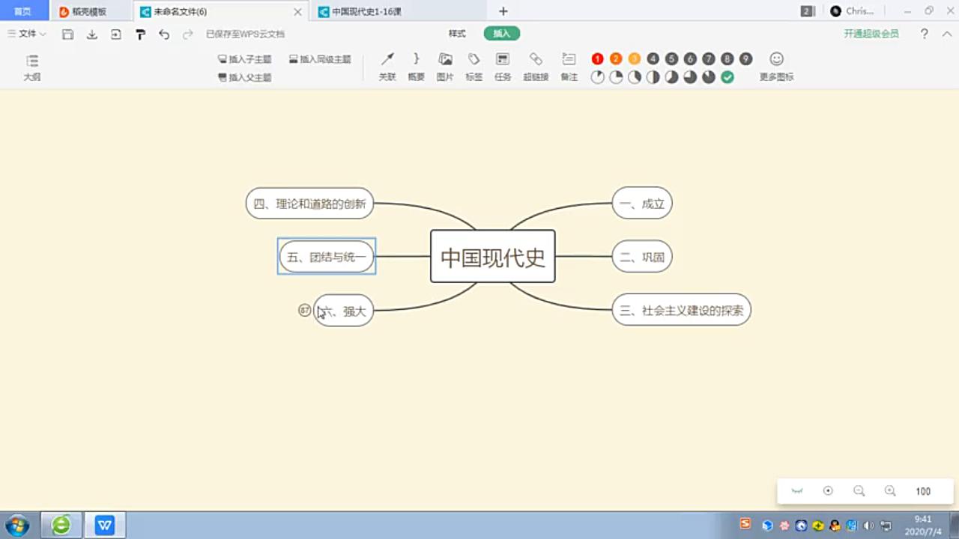Toggle the eyelash eye-protection mode icon
The image size is (959, 539).
(797, 491)
